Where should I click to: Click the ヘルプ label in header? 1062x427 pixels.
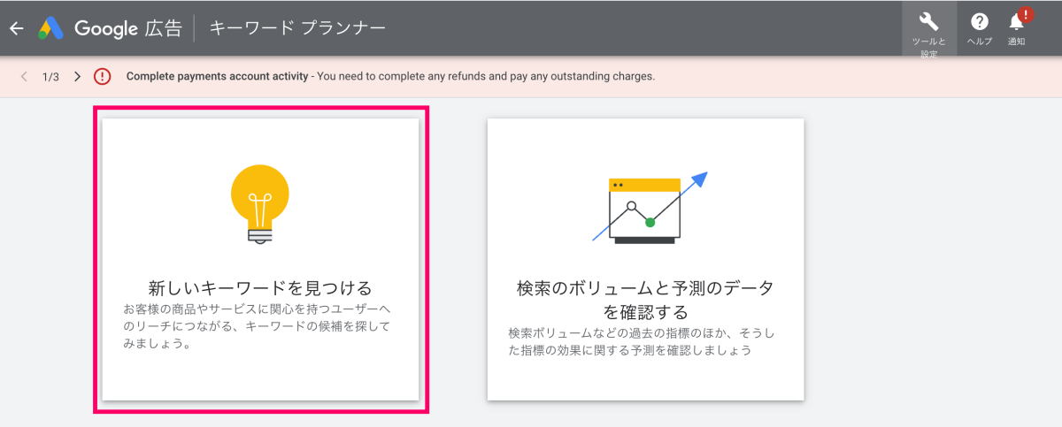pos(979,42)
